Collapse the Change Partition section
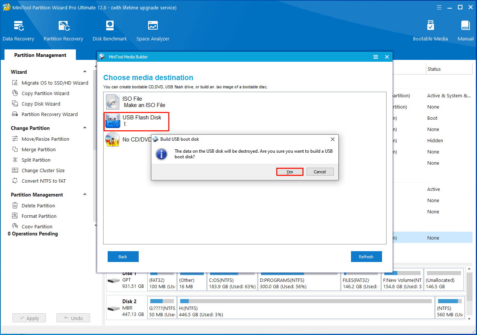Image resolution: width=477 pixels, height=335 pixels. pyautogui.click(x=85, y=128)
